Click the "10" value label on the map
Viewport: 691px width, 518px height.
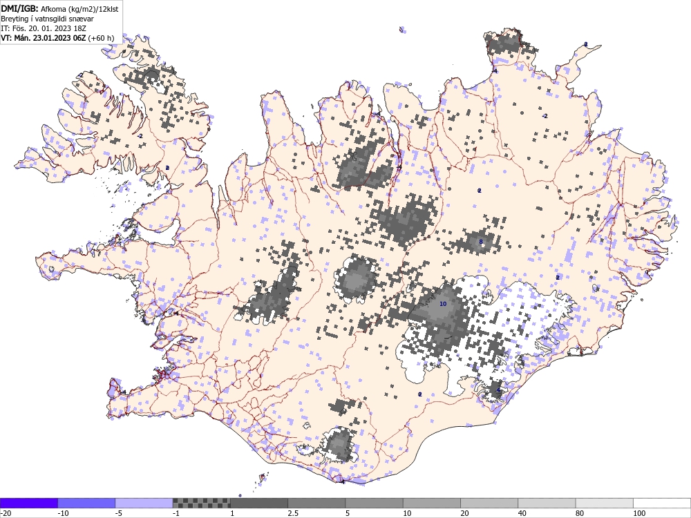443,304
